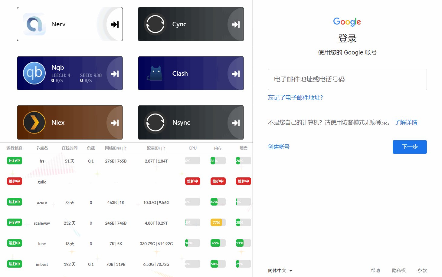Image resolution: width=442 pixels, height=277 pixels.
Task: Click traffic value 6.53G | 70.72G
Action: pyautogui.click(x=156, y=264)
